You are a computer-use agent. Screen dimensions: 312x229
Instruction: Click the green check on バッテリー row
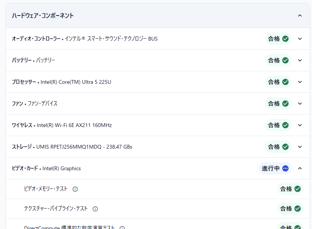(x=285, y=60)
